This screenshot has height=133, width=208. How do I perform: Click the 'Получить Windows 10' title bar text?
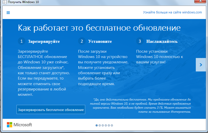click(x=23, y=2)
